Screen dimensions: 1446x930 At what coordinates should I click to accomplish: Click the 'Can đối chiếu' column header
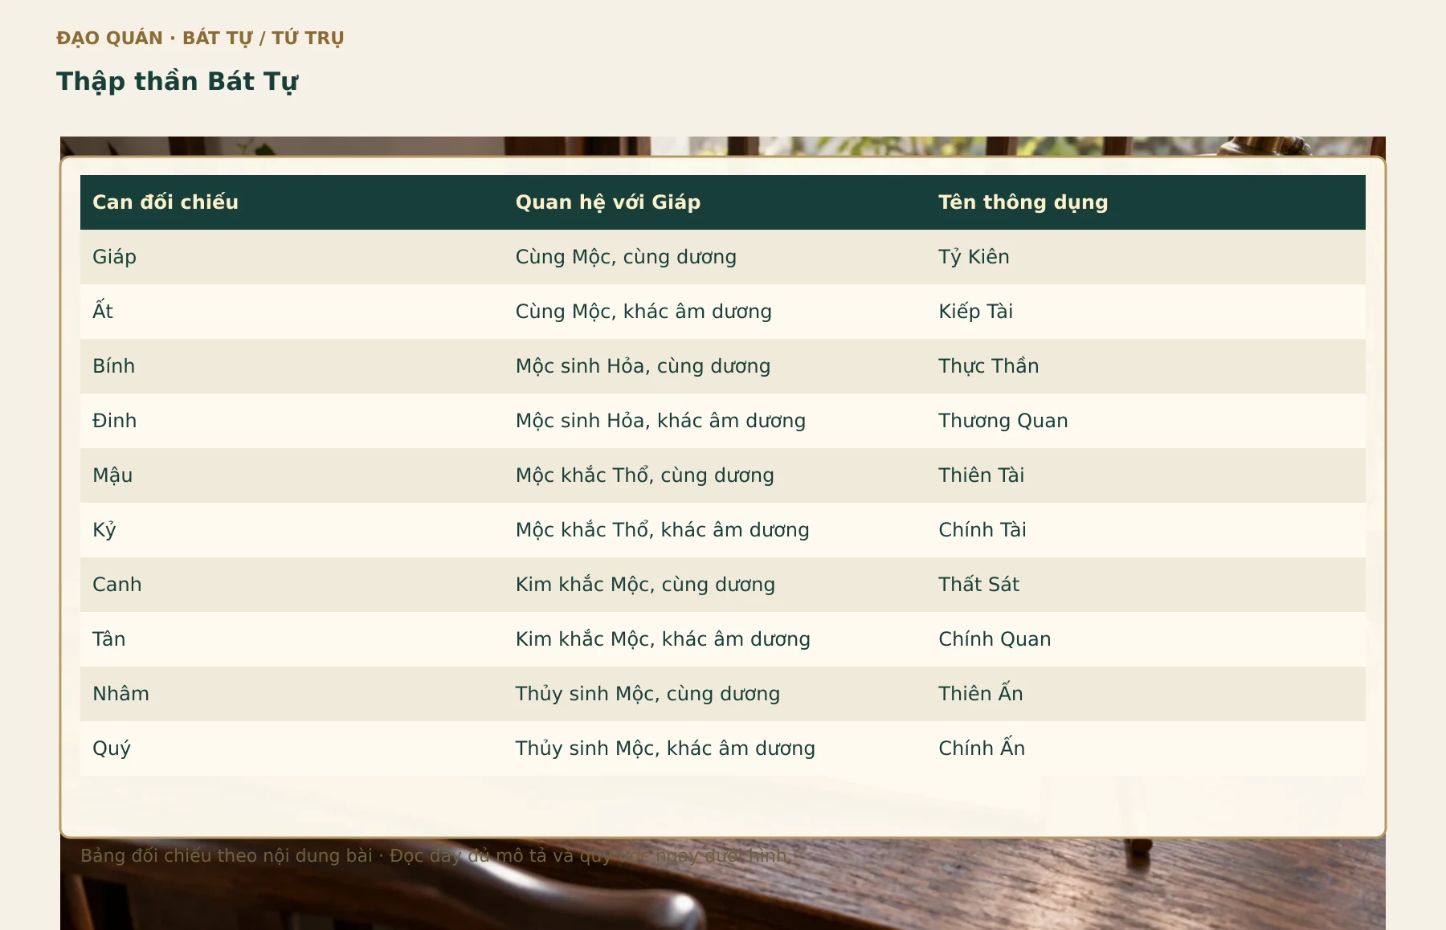(292, 202)
